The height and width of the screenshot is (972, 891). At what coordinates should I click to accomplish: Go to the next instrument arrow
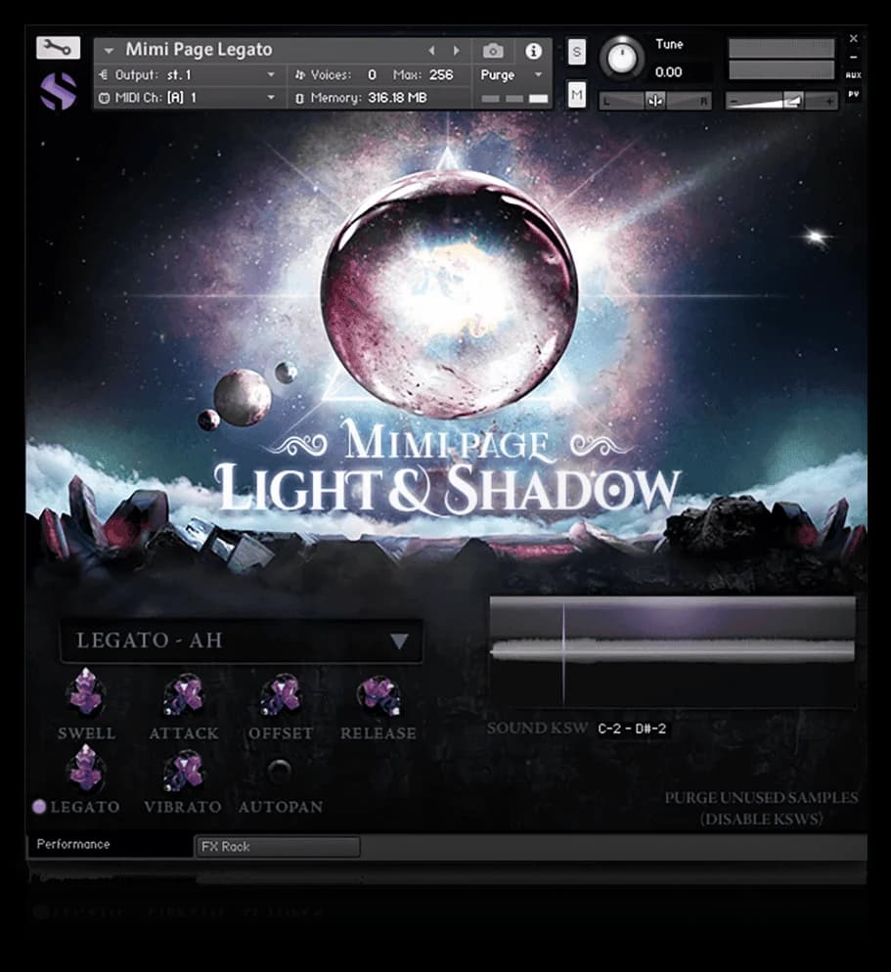[456, 50]
